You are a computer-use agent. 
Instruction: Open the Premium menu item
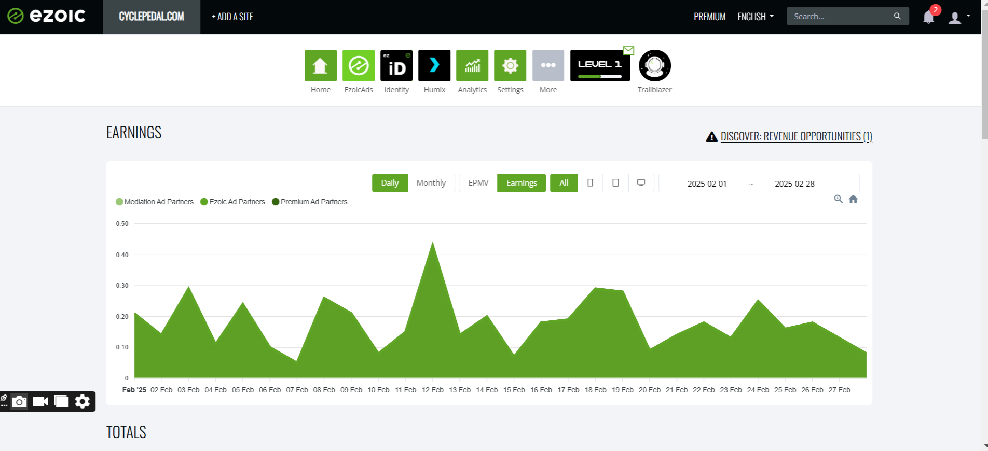pyautogui.click(x=709, y=17)
